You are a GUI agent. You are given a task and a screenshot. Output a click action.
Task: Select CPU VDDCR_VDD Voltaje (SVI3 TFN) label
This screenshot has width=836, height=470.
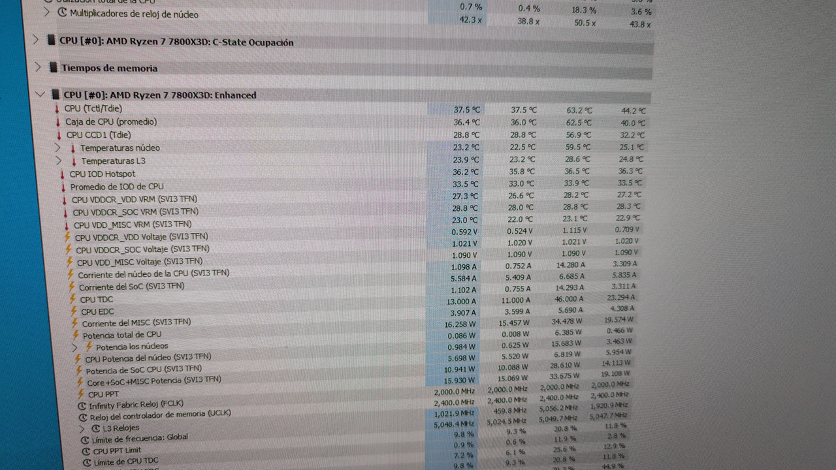point(142,237)
